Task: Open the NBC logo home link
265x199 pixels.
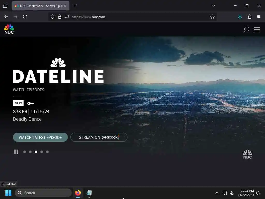Action: pyautogui.click(x=9, y=29)
